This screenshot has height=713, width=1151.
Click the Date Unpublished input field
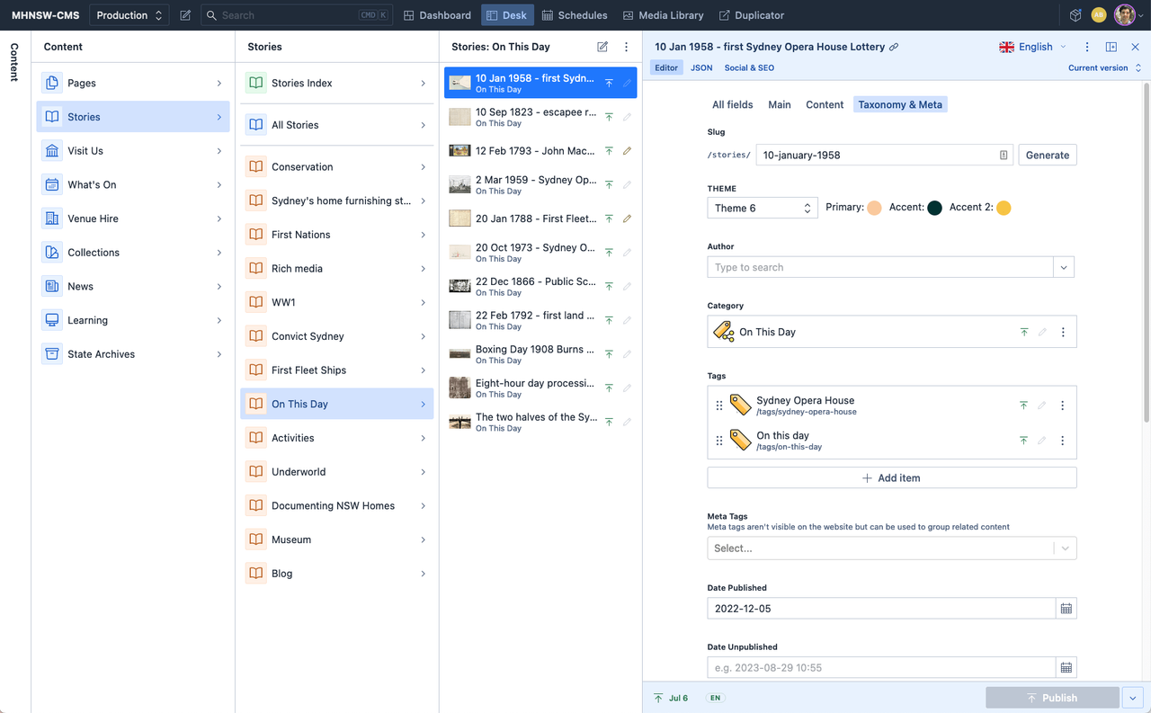pyautogui.click(x=881, y=667)
